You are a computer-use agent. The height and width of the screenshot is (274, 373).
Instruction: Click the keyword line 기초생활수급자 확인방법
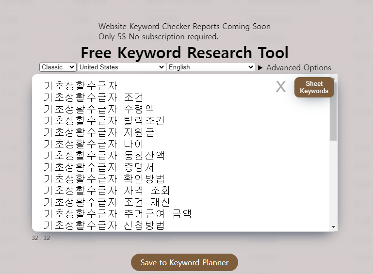click(x=104, y=179)
